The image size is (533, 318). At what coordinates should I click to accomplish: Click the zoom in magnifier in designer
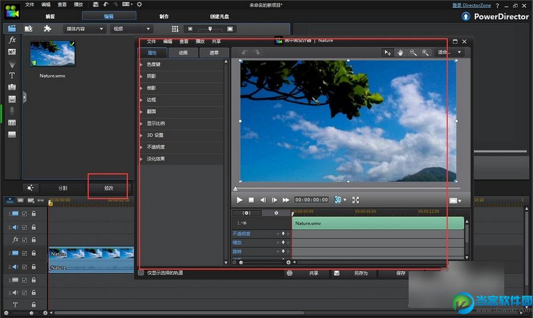[425, 53]
